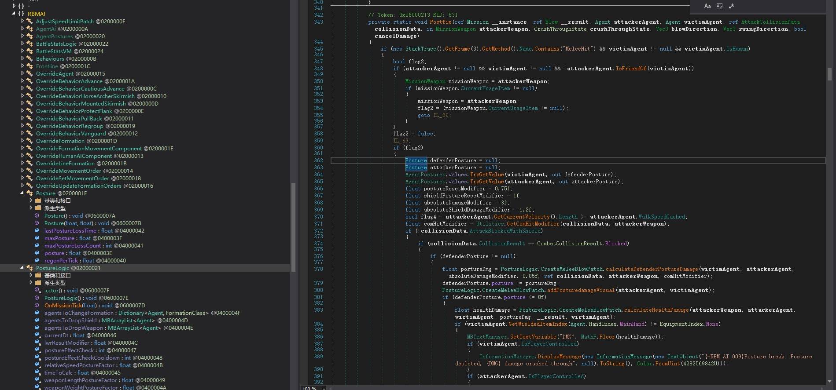
Task: Select OverrideBehaviorCautiousAdvance in the tree
Action: pyautogui.click(x=96, y=88)
